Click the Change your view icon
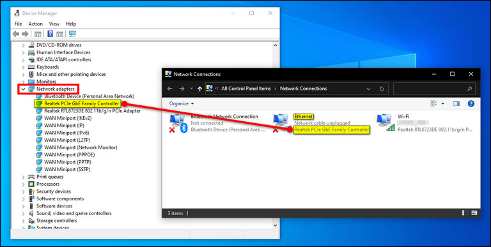The height and width of the screenshot is (247, 491). click(434, 103)
